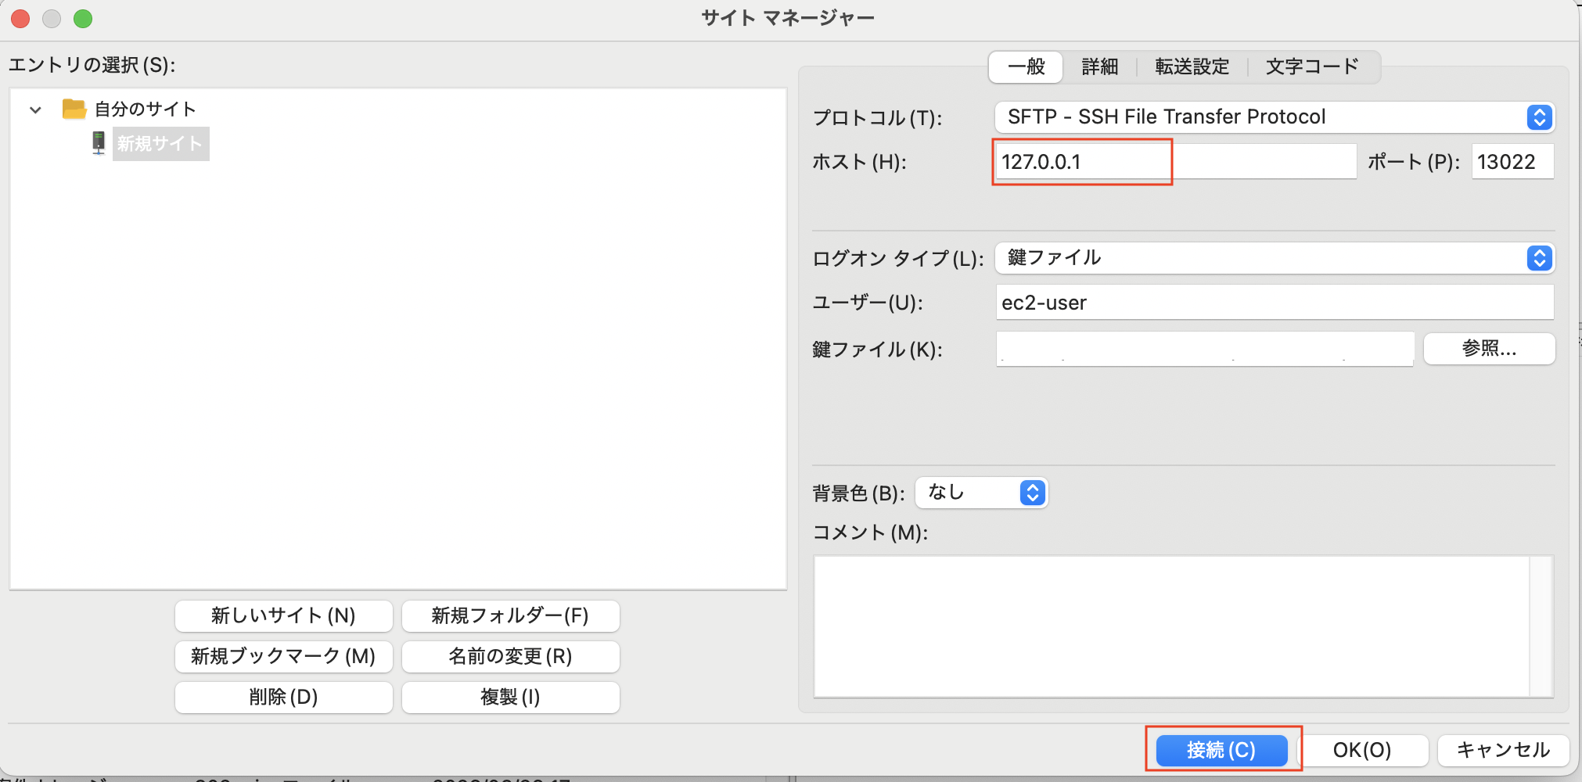
Task: Click the 新規フォルダー button
Action: tap(510, 616)
